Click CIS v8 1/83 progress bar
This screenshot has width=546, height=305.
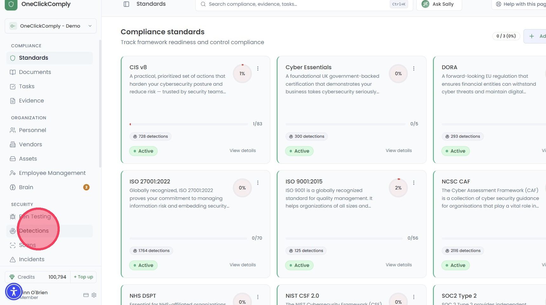click(189, 124)
